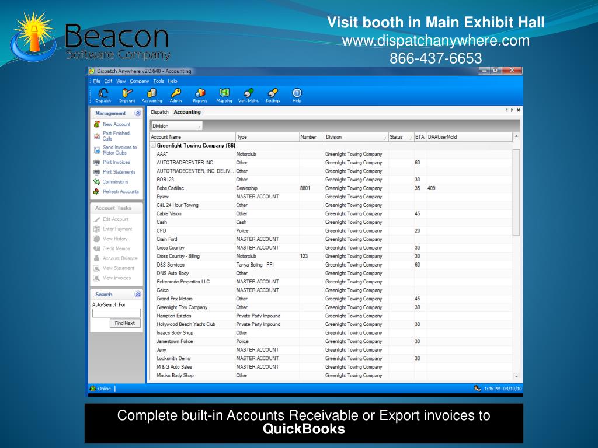The image size is (598, 448).
Task: Switch to the Accounting tab
Action: (x=187, y=112)
